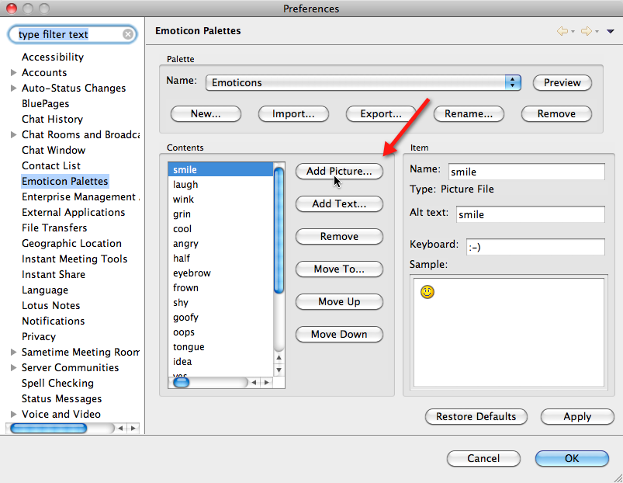
Task: Open forward history dropdown arrow
Action: point(597,32)
